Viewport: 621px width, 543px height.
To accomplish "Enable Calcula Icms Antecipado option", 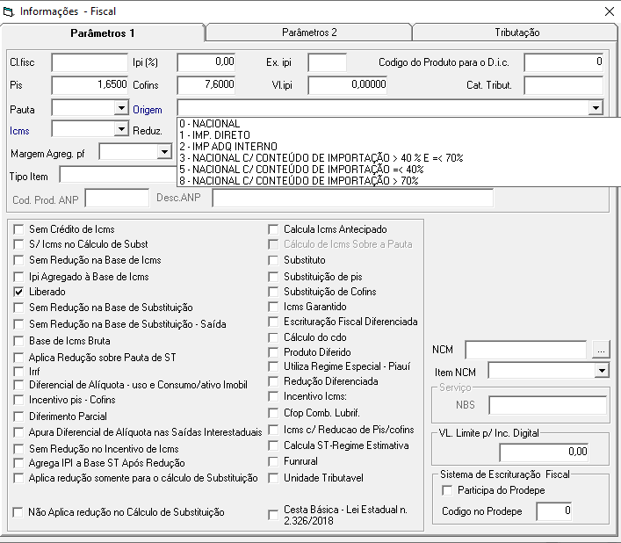I will pos(273,229).
